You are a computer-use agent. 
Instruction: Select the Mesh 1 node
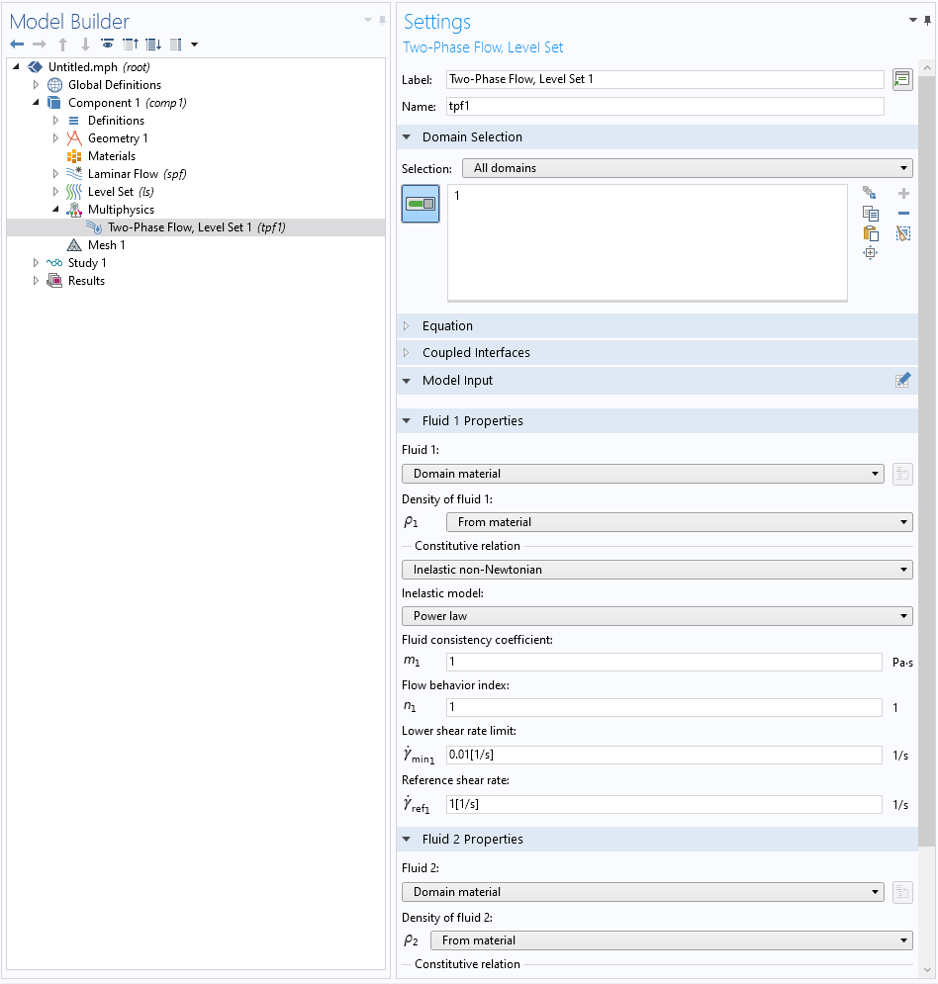point(106,245)
